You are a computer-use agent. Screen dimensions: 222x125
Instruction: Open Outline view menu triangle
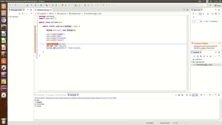219,56
